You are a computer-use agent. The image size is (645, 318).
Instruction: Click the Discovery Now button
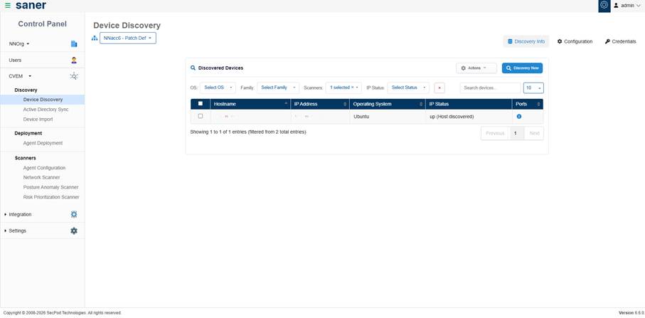point(522,68)
